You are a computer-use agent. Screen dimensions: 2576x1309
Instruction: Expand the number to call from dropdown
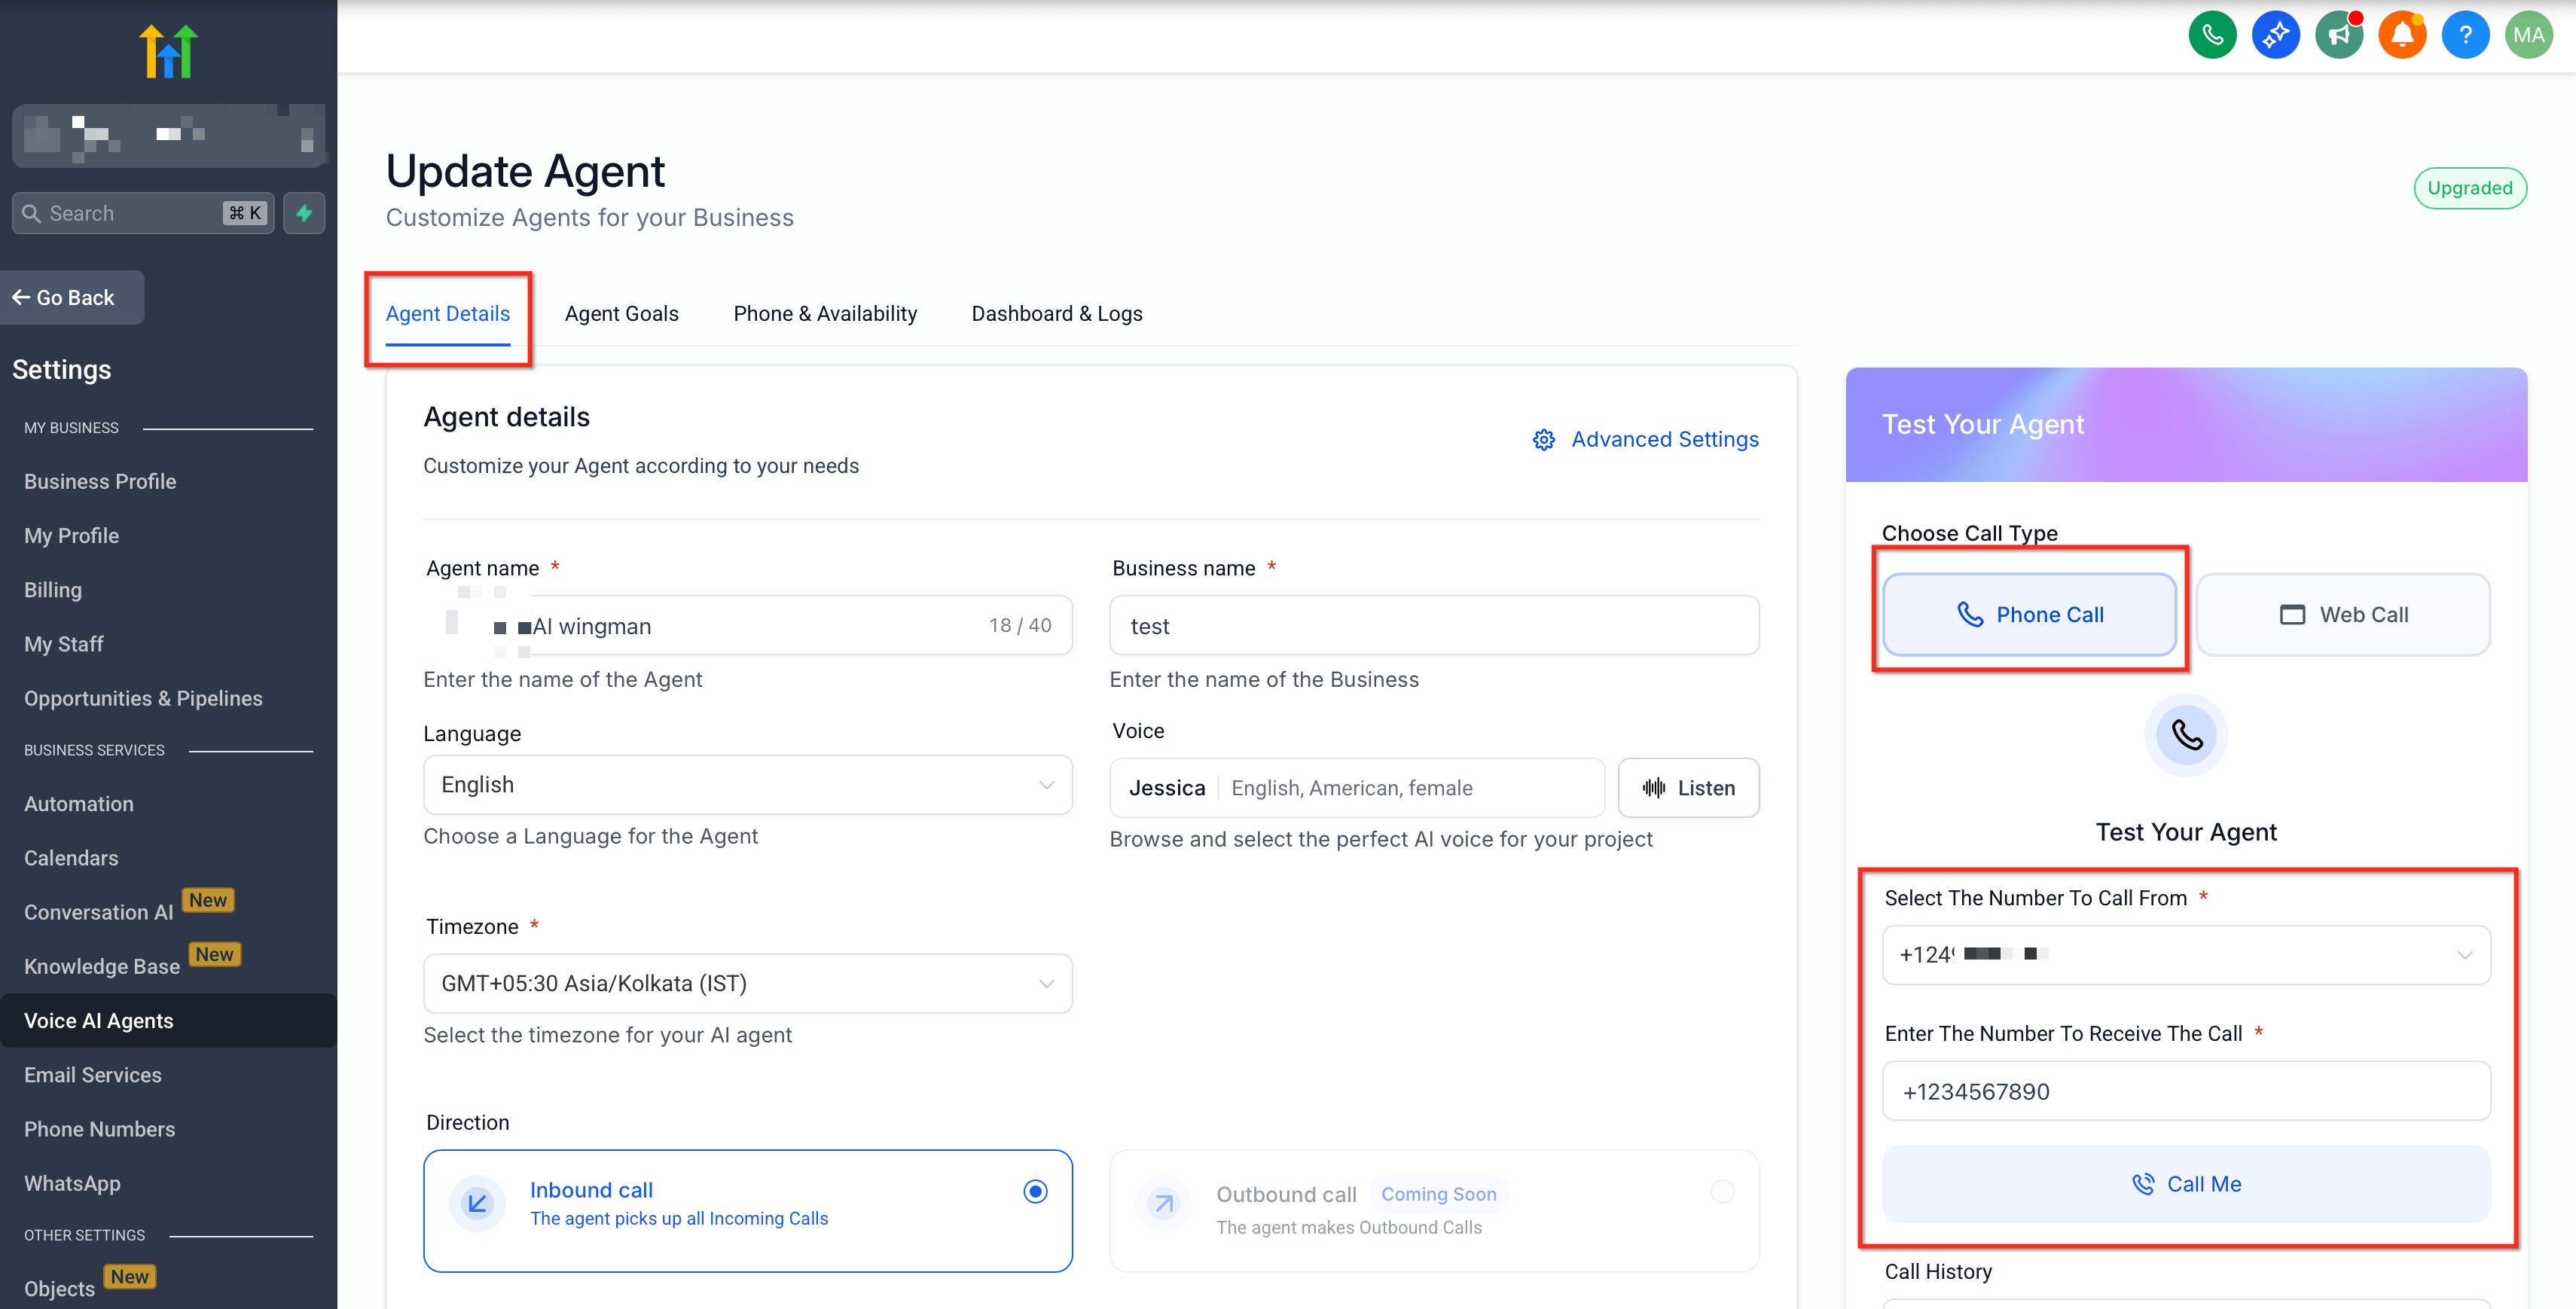coord(2186,954)
